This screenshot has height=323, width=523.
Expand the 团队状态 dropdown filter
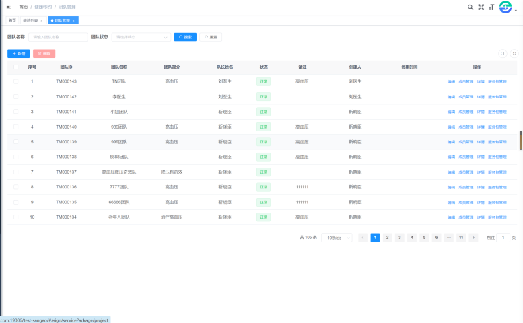pos(141,37)
